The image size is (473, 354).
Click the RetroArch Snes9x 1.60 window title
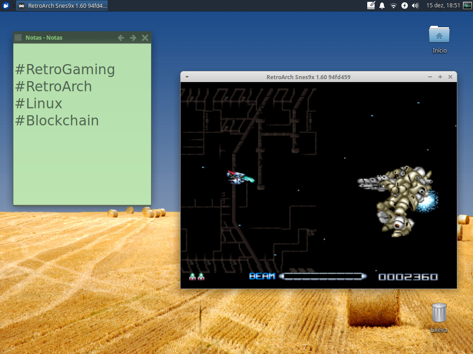[x=308, y=77]
